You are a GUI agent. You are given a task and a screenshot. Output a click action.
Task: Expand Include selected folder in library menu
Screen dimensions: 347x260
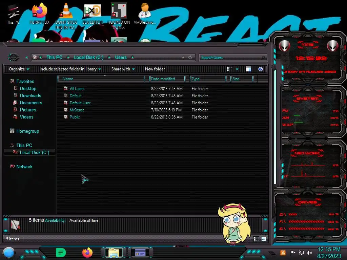(x=70, y=69)
